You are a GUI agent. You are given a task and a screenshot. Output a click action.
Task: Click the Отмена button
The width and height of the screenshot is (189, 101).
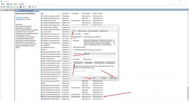pos(104,78)
